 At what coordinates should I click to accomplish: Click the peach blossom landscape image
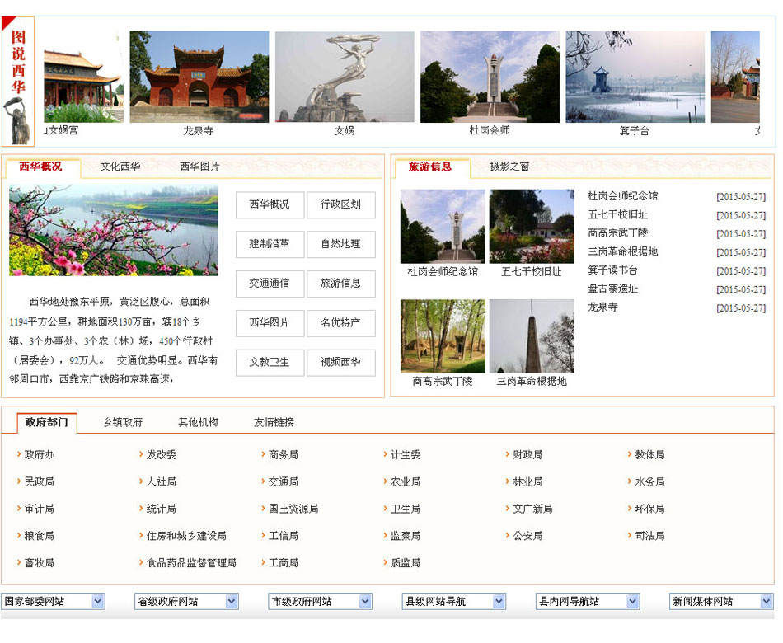click(114, 230)
